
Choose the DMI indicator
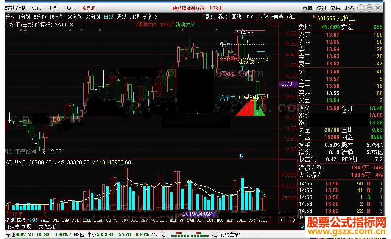56,220
